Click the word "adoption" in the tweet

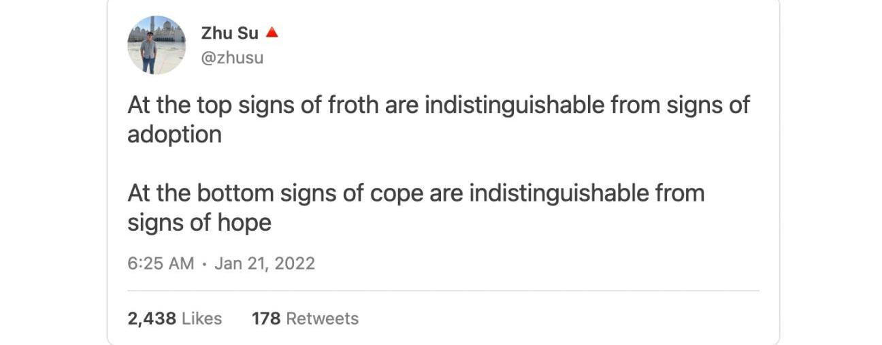pyautogui.click(x=175, y=135)
